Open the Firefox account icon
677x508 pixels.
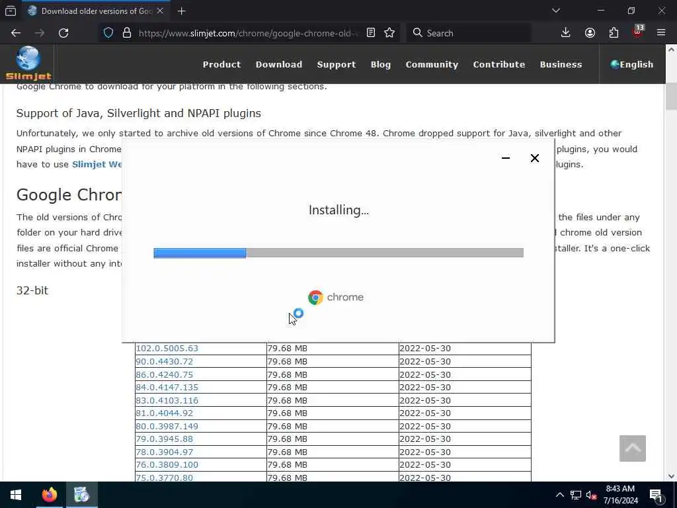click(x=590, y=33)
